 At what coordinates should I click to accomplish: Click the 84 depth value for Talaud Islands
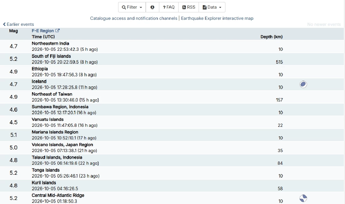280,163
